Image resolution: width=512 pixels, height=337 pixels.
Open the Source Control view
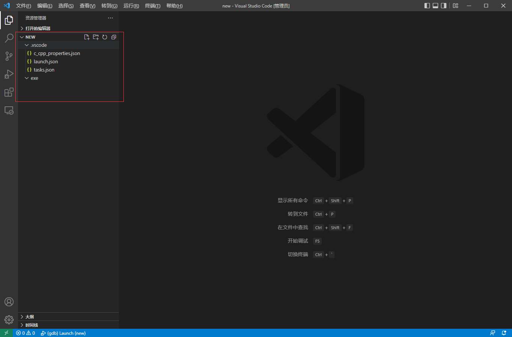point(9,56)
